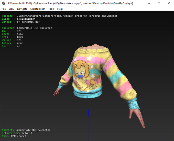Click the package path FM_Torso015_REF.uasset text
Screen dimensions: 174x141
67,16
